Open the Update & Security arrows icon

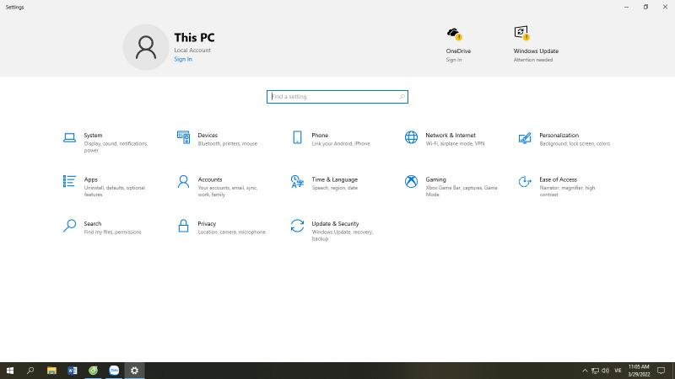[x=297, y=226]
